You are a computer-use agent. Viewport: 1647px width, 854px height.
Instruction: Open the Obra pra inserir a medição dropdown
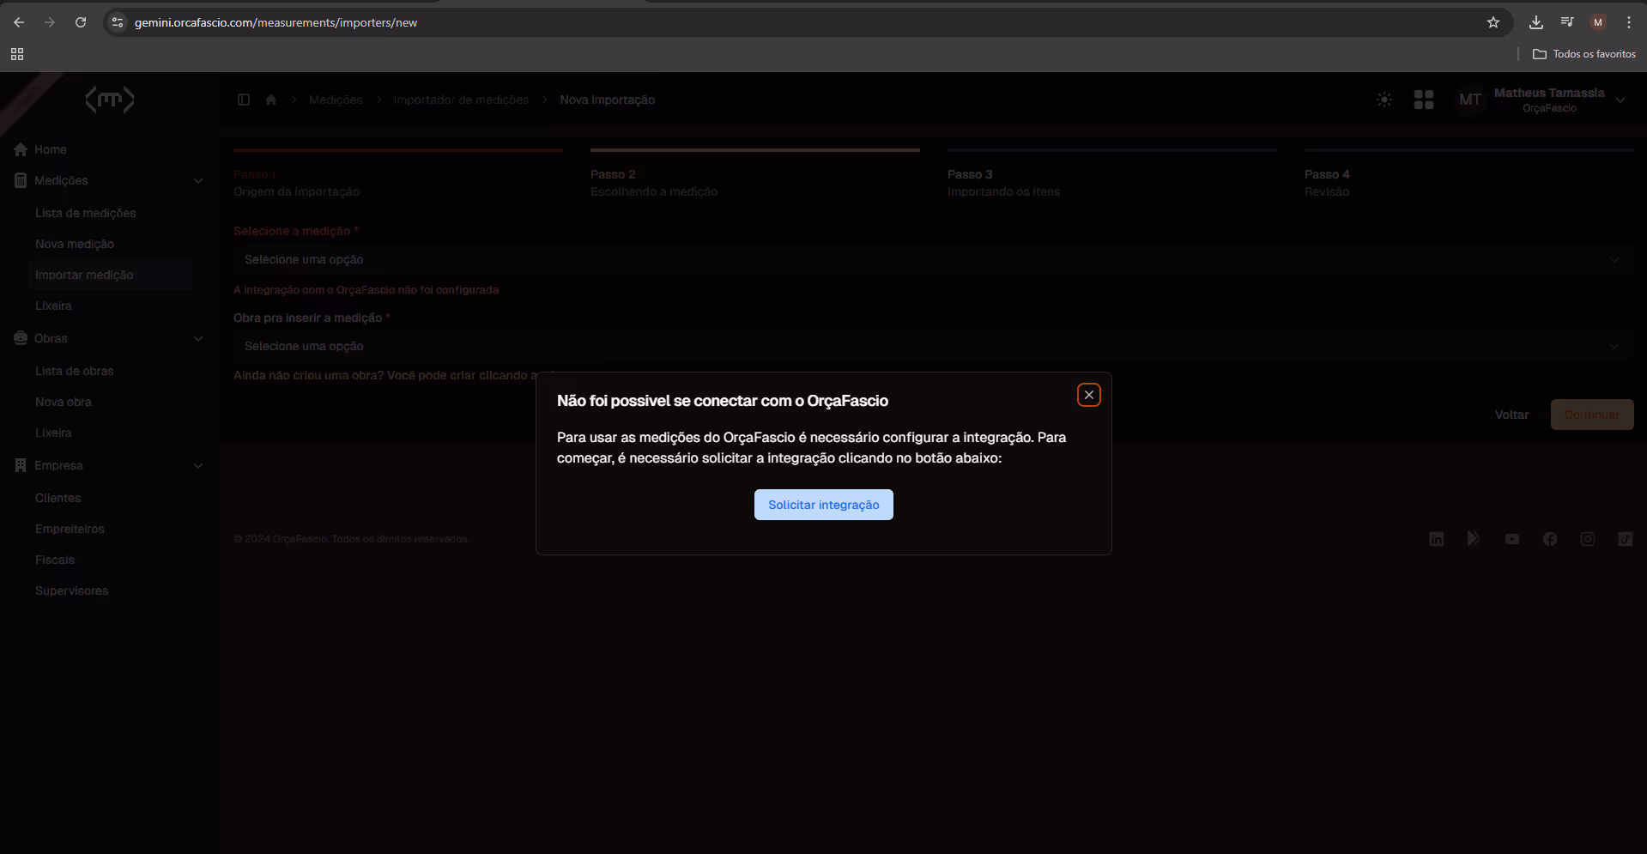933,346
